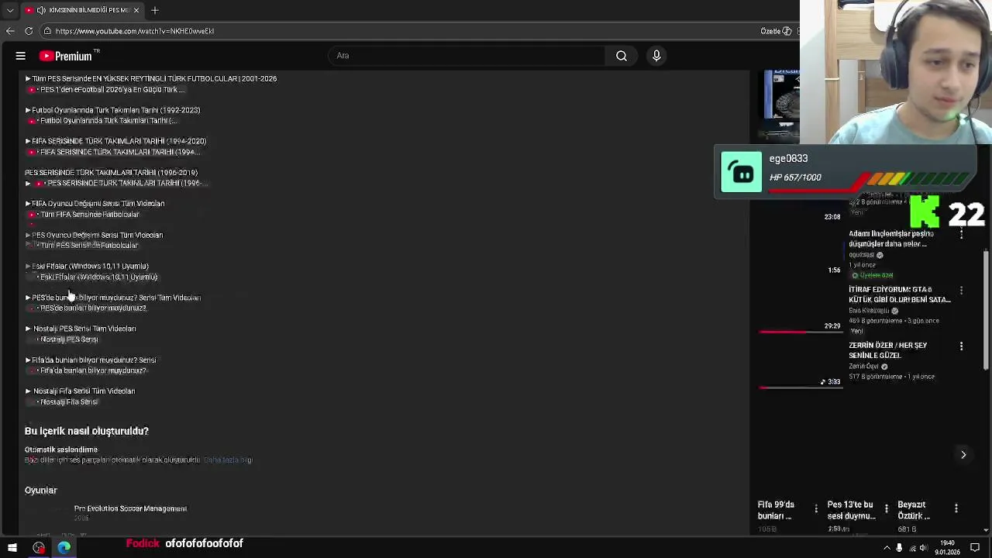The height and width of the screenshot is (558, 992).
Task: Start voice search with microphone icon
Action: tap(656, 56)
